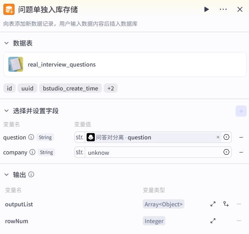Edit the company value unknow input

pyautogui.click(x=154, y=153)
